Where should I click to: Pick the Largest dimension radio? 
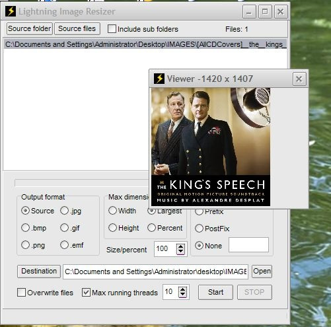tap(151, 211)
